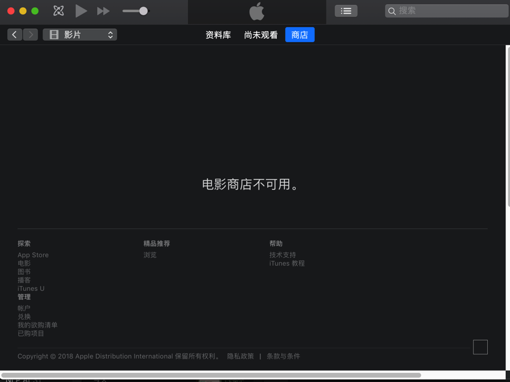Skip ahead with the fast-forward icon
The width and height of the screenshot is (510, 382).
[x=103, y=11]
